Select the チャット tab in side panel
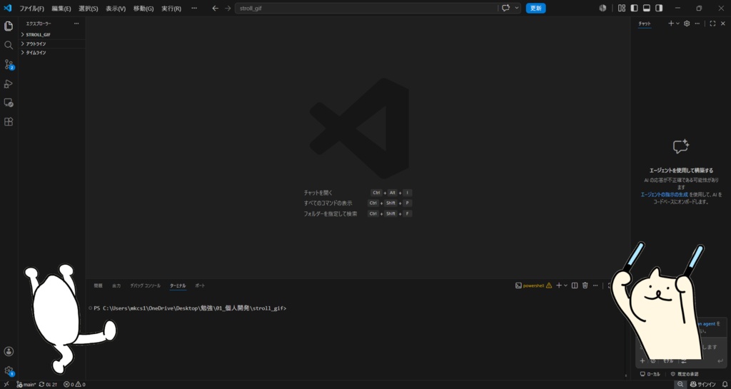 [645, 24]
